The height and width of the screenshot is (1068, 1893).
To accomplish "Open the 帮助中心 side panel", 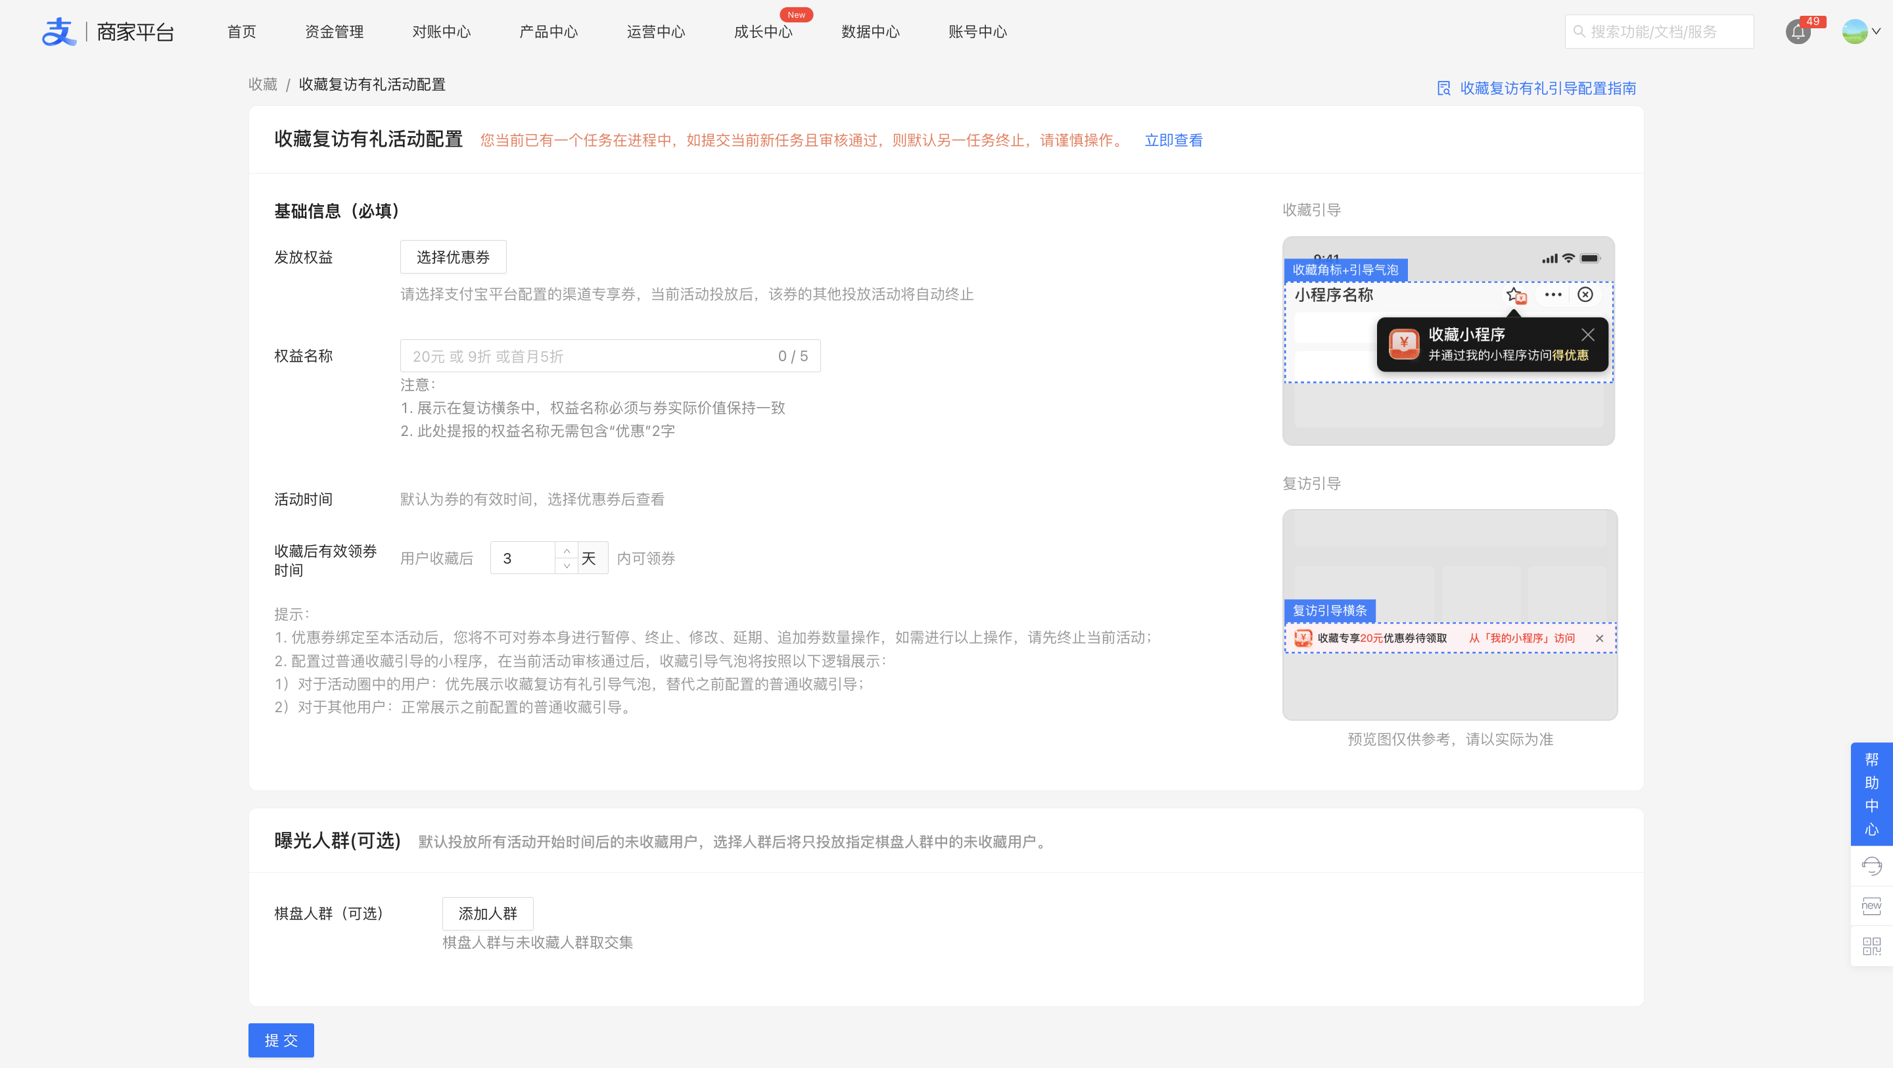I will pyautogui.click(x=1871, y=794).
